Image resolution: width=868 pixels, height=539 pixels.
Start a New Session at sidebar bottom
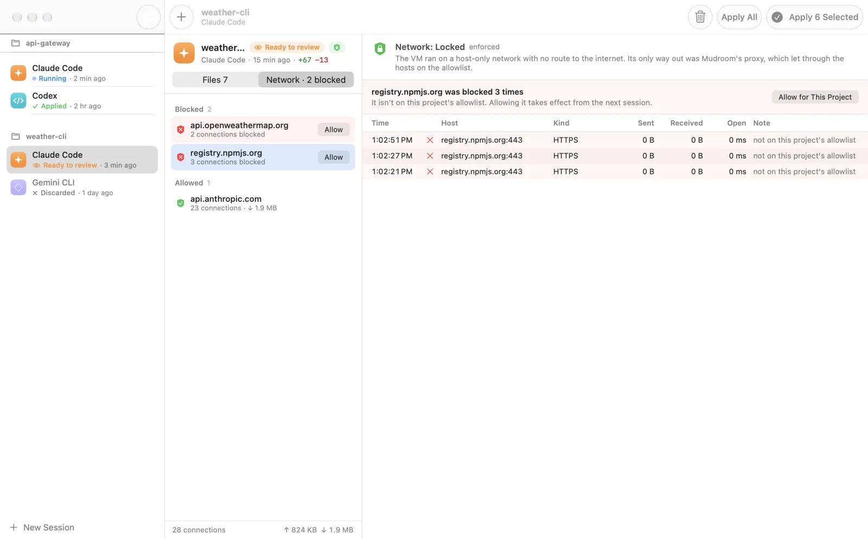tap(42, 527)
